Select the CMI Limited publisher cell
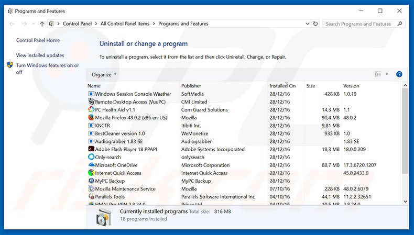The width and height of the screenshot is (414, 235). pyautogui.click(x=194, y=102)
